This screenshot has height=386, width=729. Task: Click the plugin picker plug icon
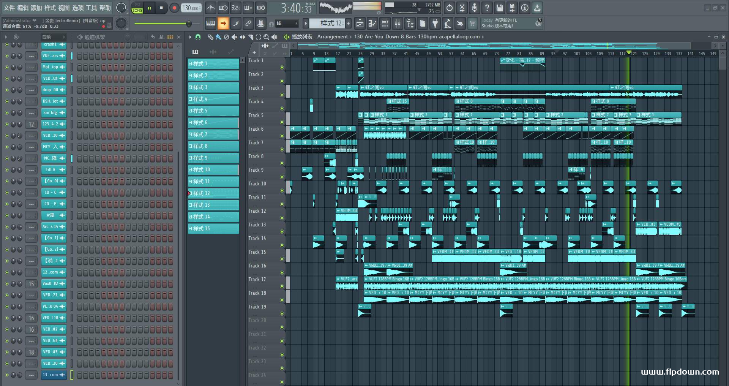click(x=435, y=24)
